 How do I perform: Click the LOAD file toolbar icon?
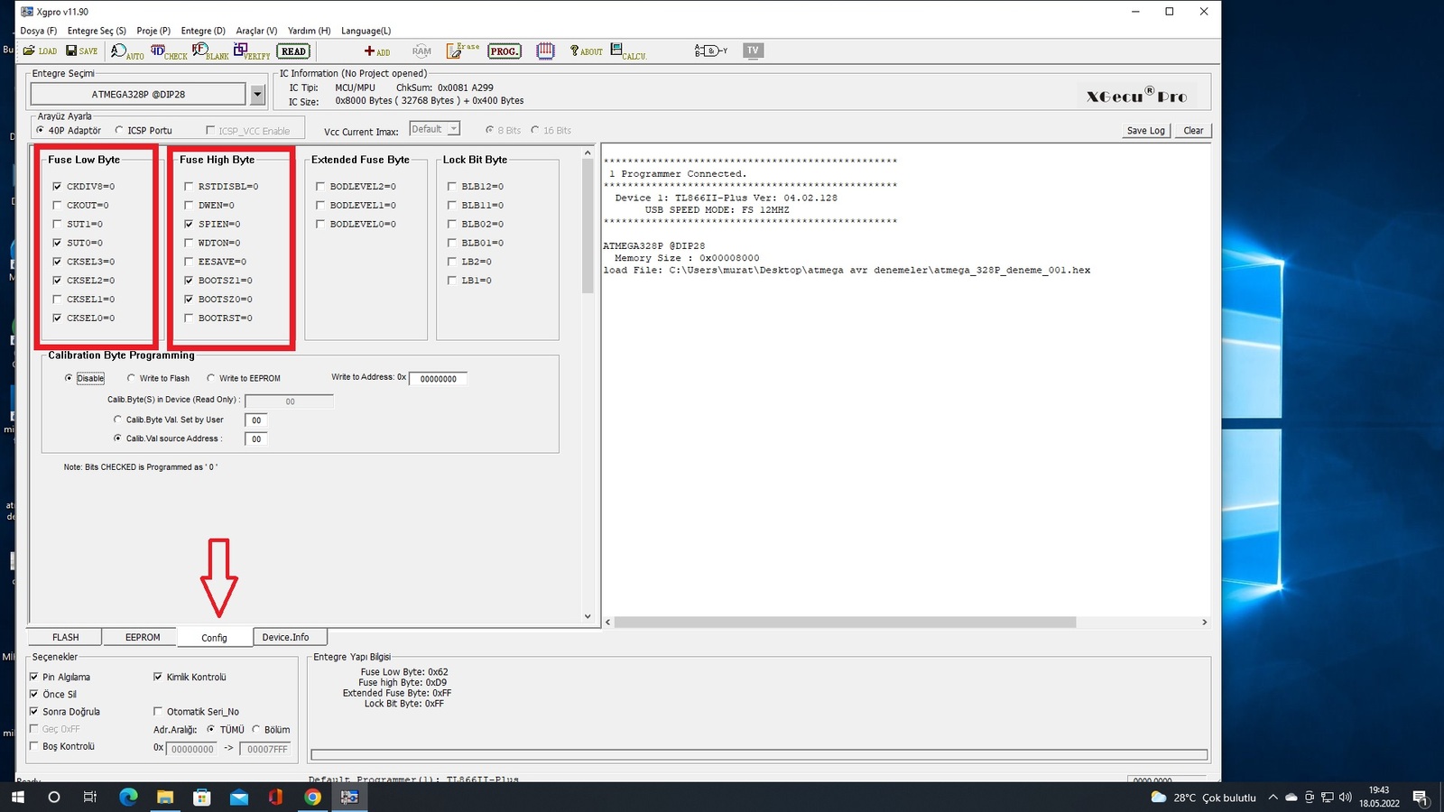pos(40,51)
